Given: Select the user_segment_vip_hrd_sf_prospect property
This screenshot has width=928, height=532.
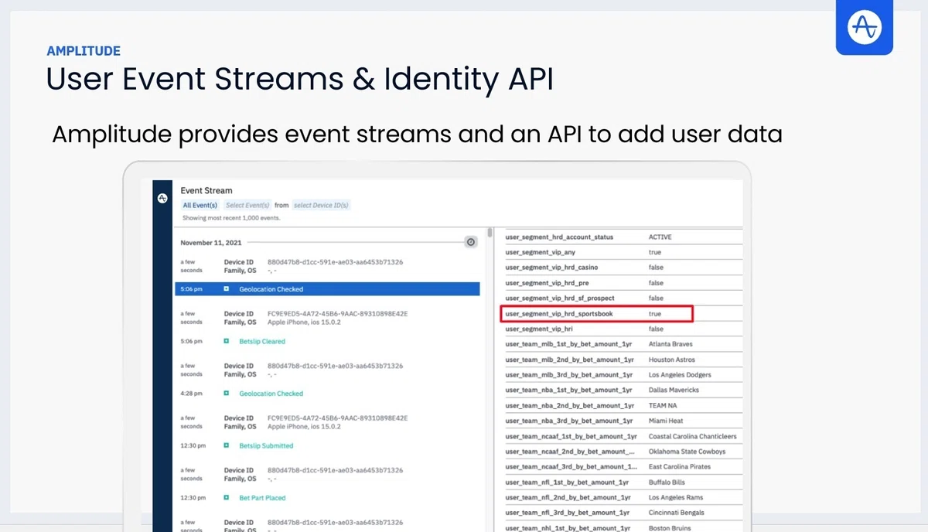Looking at the screenshot, I should 560,298.
